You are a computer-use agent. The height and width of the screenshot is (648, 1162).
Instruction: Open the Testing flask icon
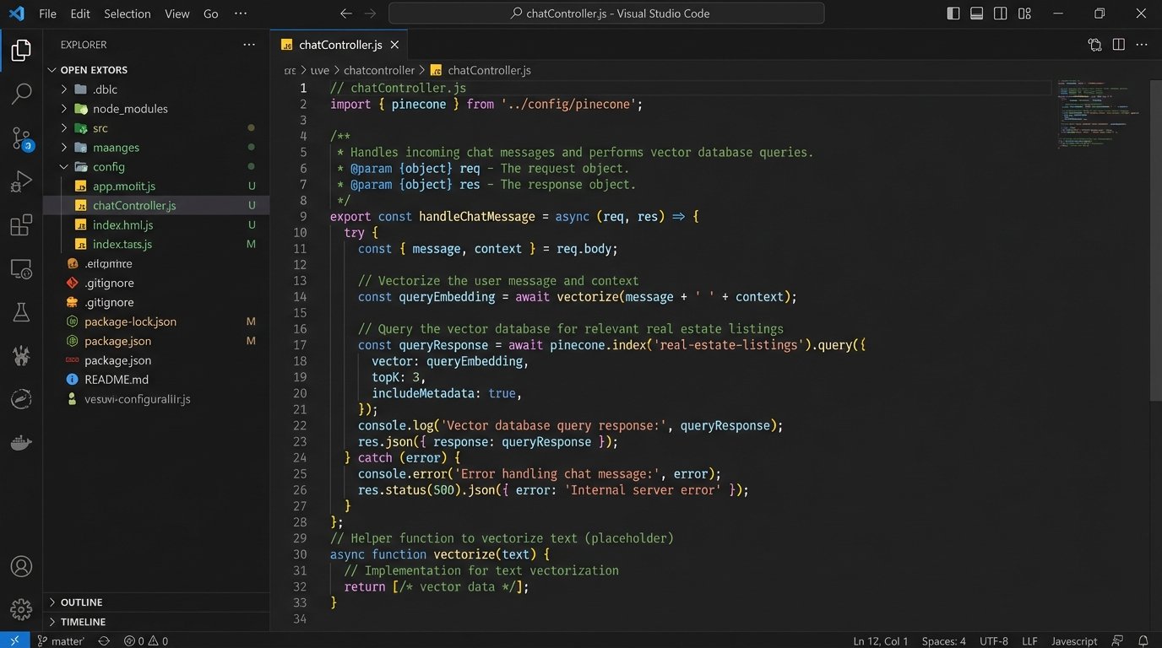click(x=21, y=313)
